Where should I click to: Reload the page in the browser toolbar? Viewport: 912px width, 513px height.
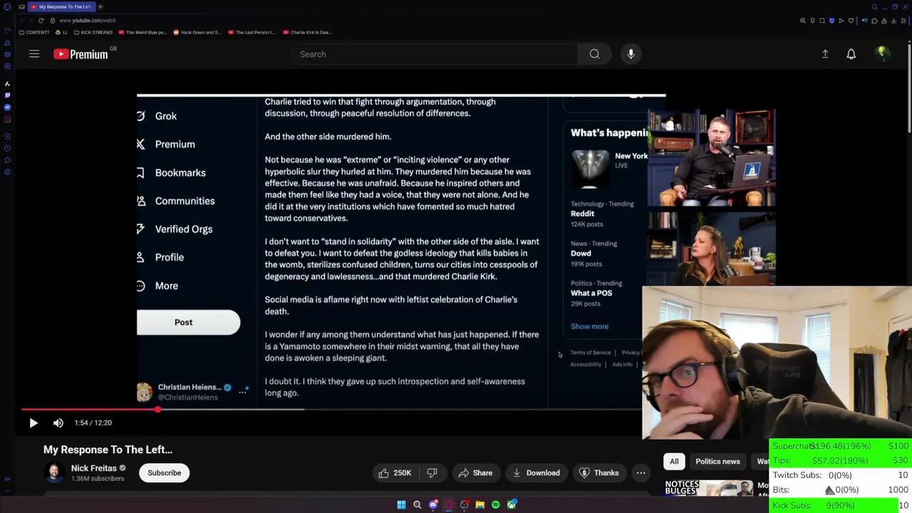pos(41,21)
